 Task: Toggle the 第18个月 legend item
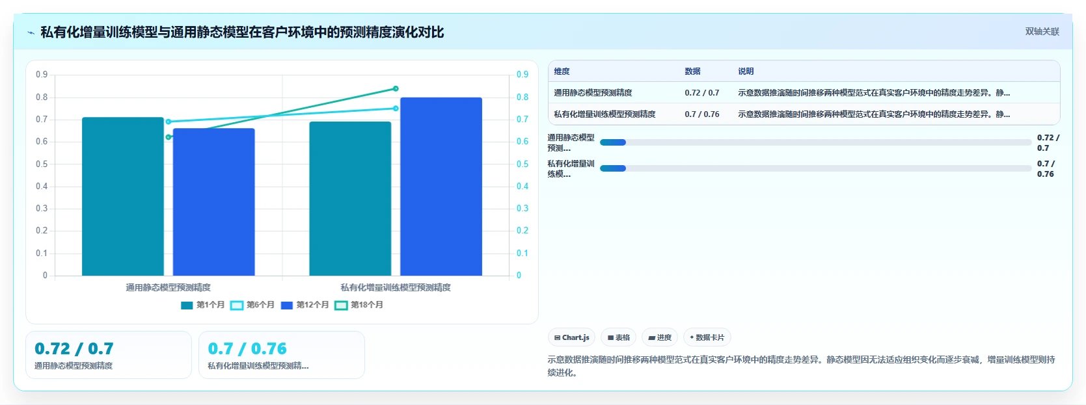[x=359, y=305]
